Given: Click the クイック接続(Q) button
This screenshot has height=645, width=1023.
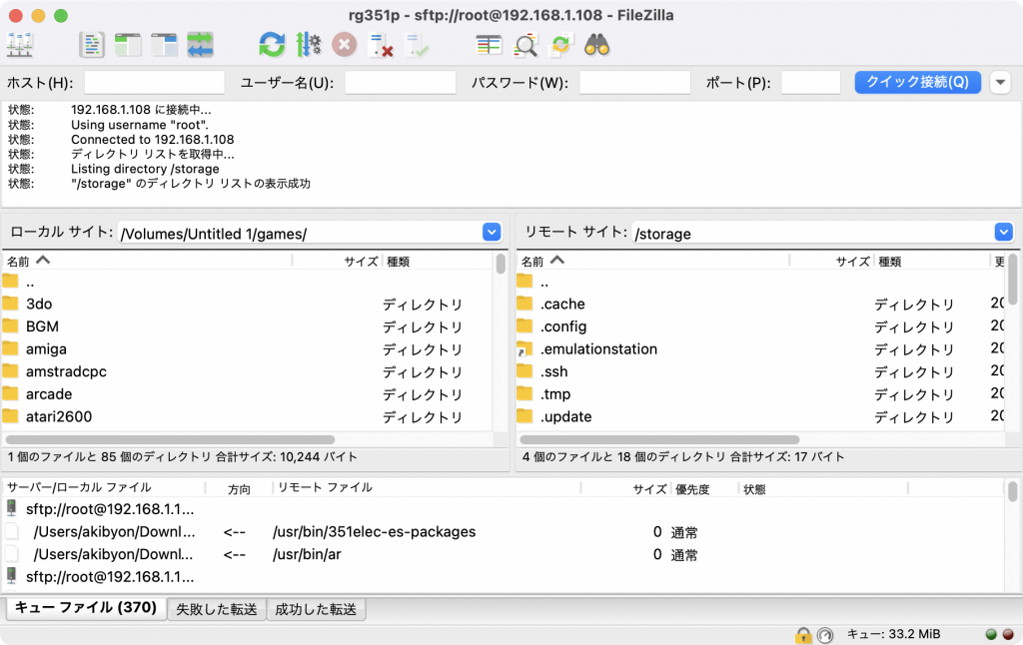Looking at the screenshot, I should point(917,82).
